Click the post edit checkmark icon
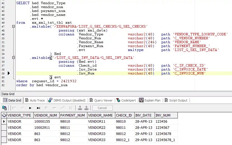Screen dimensions: 232x145 [x=62, y=108]
